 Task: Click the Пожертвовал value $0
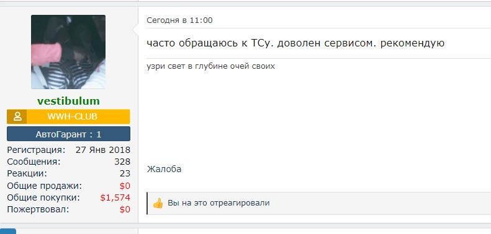coord(125,209)
